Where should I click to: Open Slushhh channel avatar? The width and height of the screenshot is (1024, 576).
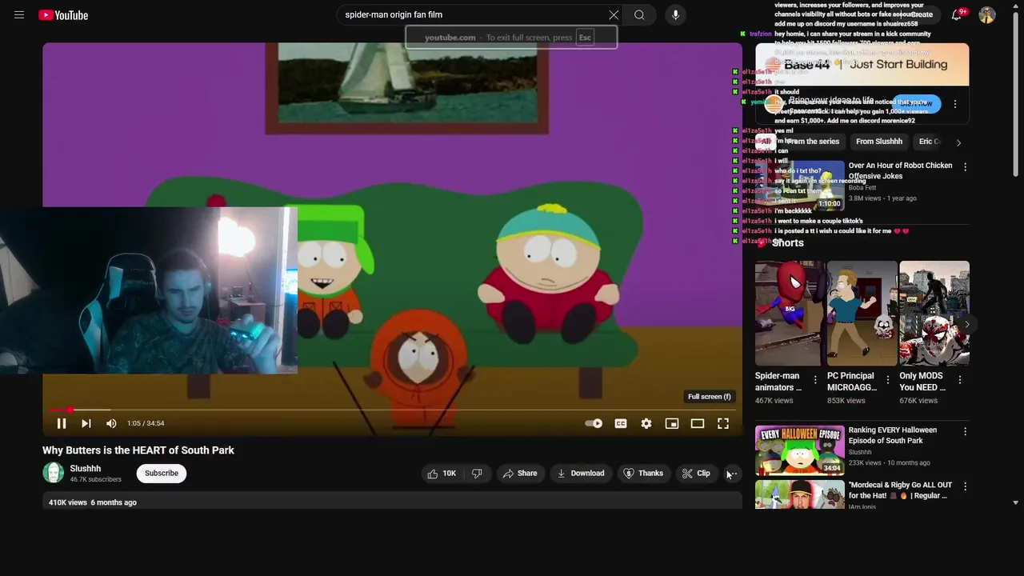[54, 473]
